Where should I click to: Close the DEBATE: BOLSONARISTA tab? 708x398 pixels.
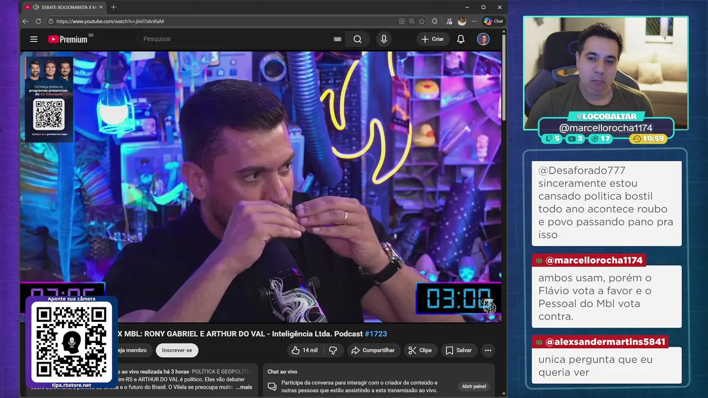(x=101, y=7)
